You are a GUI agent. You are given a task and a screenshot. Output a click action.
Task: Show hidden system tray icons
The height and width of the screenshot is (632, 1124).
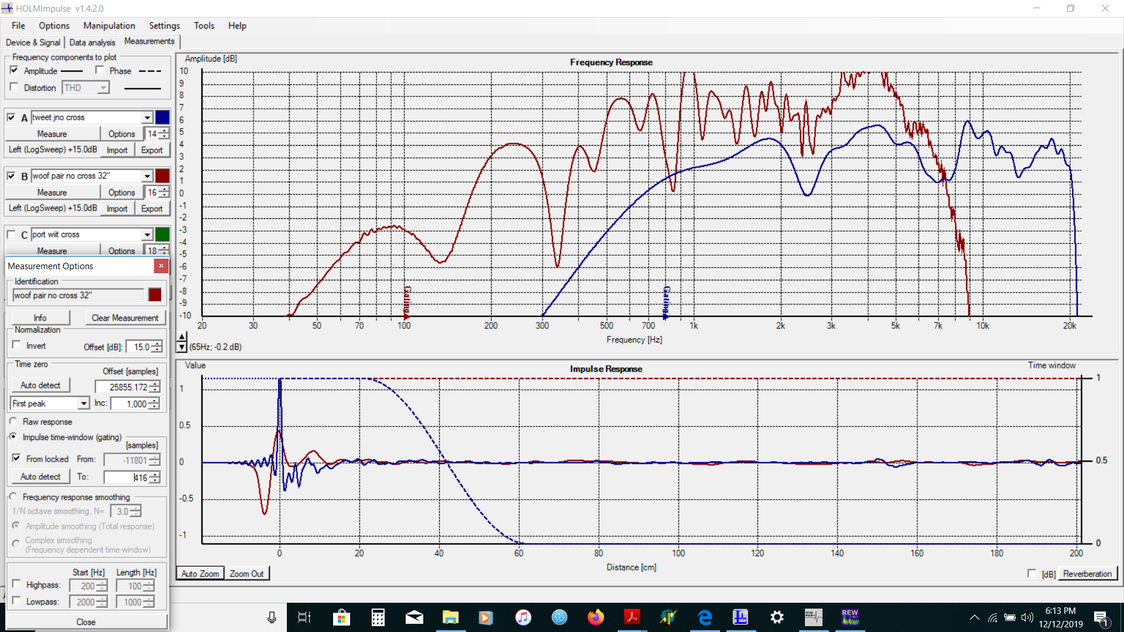[x=975, y=617]
